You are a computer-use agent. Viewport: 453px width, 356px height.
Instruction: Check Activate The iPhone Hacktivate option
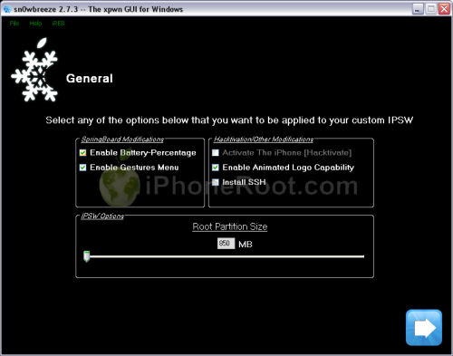pos(216,153)
